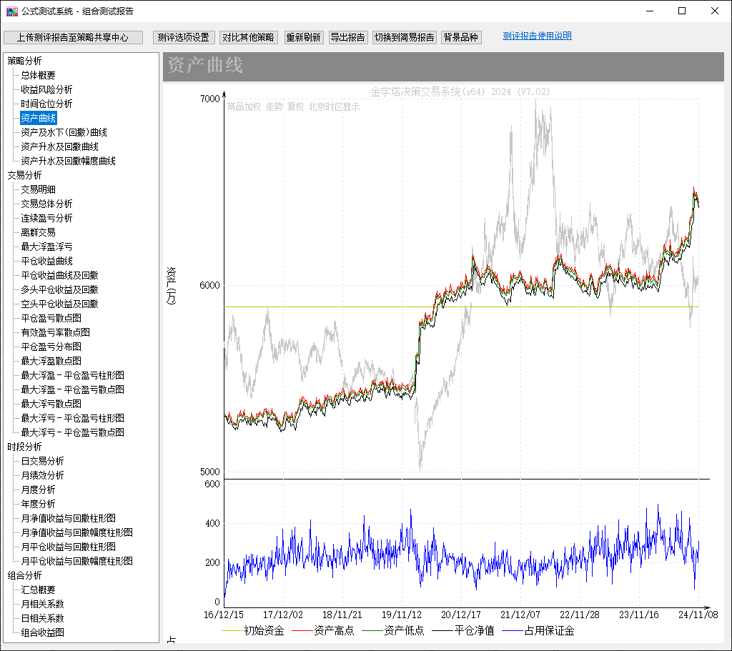This screenshot has width=732, height=651.
Task: Select 平仓盈亏分布图 in tree
Action: [x=51, y=347]
